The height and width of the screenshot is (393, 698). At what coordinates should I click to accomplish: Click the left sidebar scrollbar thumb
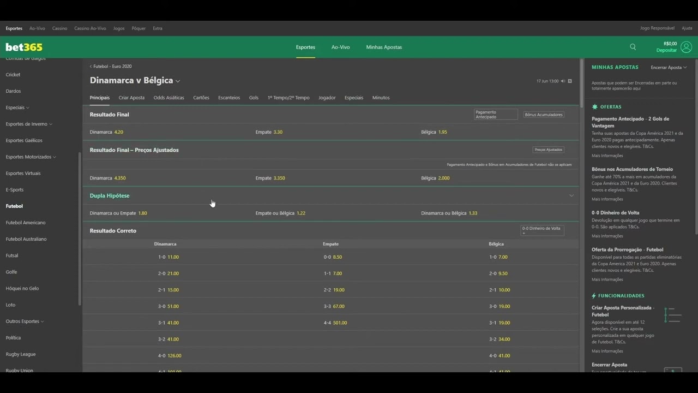click(80, 228)
